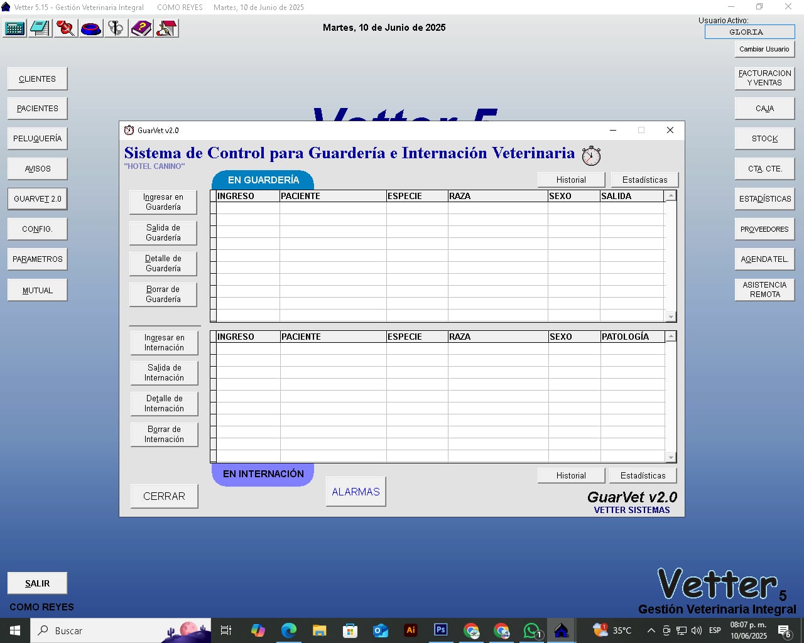Open the CONFIG. settings button
This screenshot has width=804, height=643.
coord(38,229)
